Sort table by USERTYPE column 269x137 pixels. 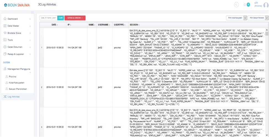[120, 25]
